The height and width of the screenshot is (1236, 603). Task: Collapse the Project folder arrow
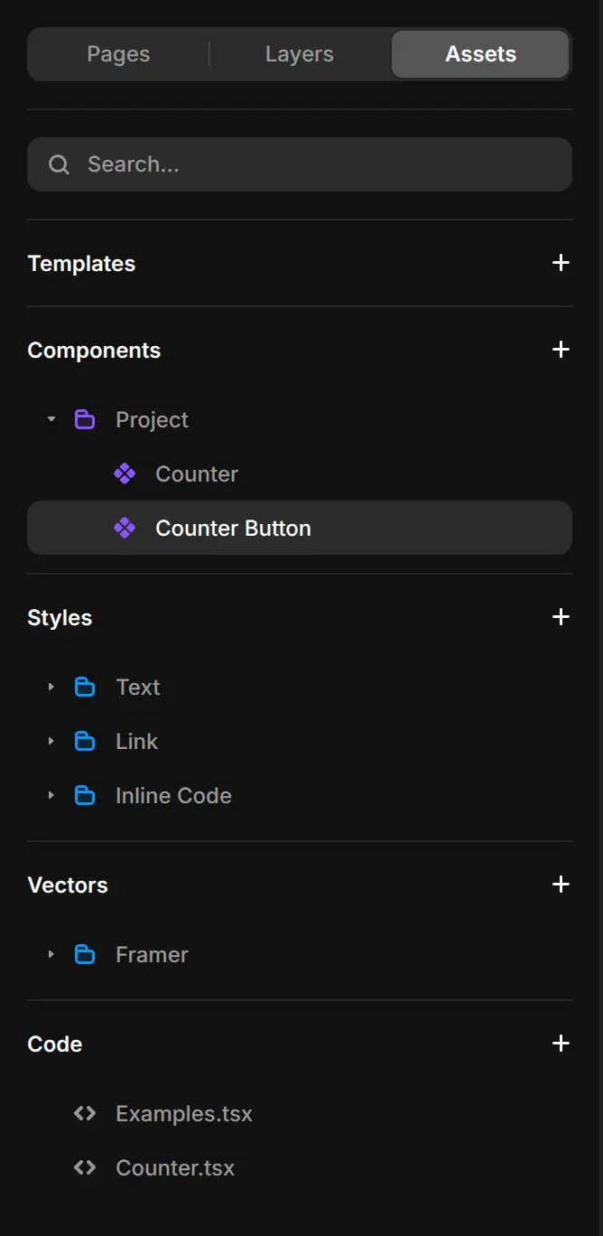coord(51,419)
